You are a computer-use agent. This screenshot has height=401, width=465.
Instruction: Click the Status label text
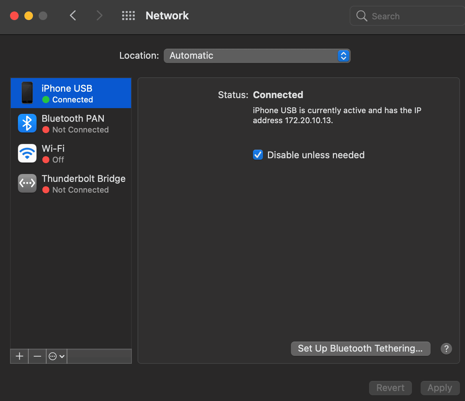pos(233,95)
